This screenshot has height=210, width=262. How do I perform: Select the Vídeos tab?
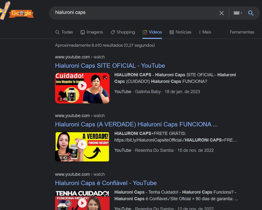152,32
